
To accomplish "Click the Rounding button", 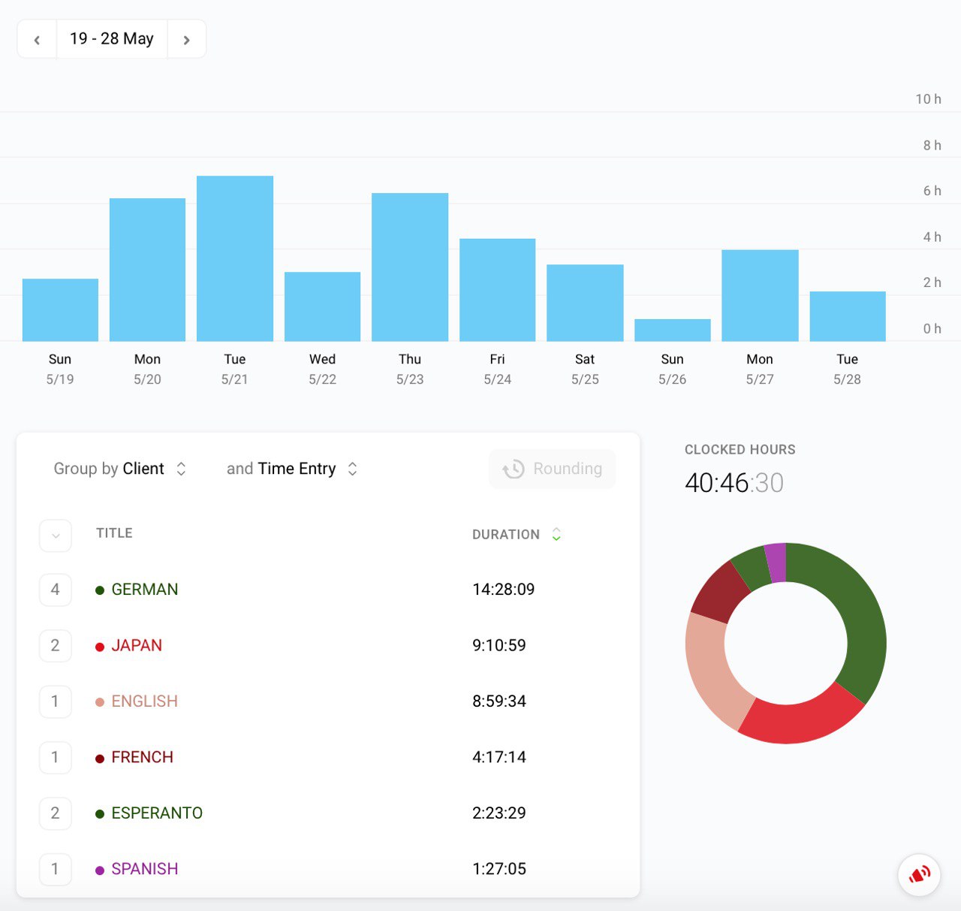I will click(x=553, y=469).
